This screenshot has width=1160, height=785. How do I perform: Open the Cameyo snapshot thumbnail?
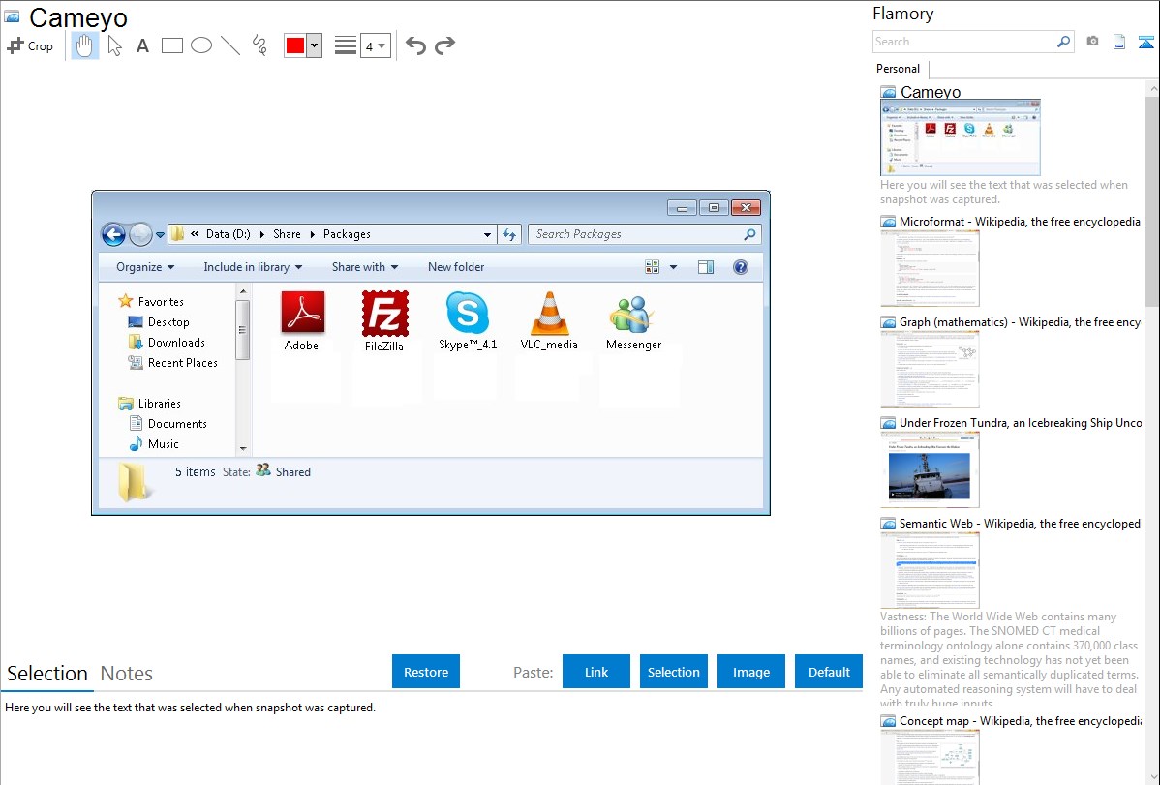click(x=961, y=137)
